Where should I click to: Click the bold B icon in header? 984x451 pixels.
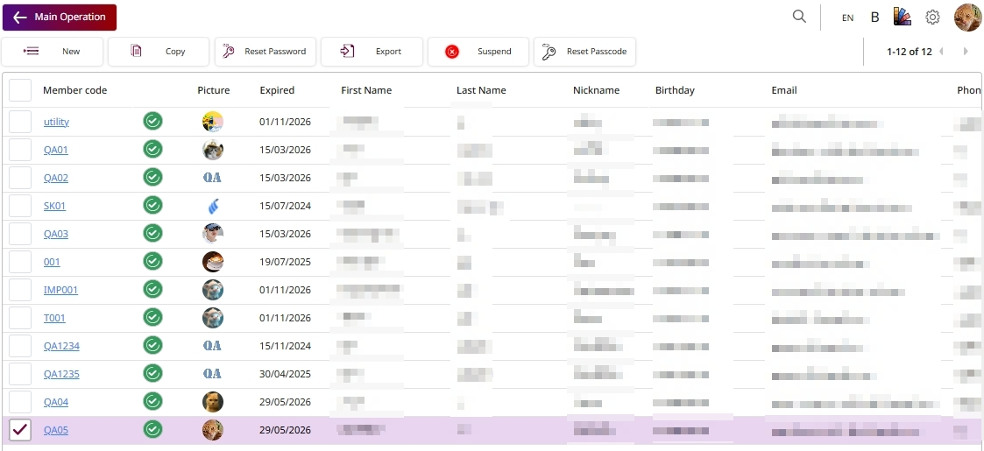(x=874, y=18)
